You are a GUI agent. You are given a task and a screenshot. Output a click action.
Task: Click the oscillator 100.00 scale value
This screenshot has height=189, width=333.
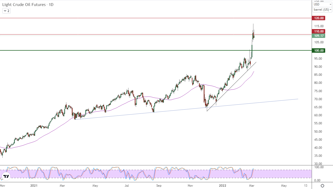tap(319, 167)
